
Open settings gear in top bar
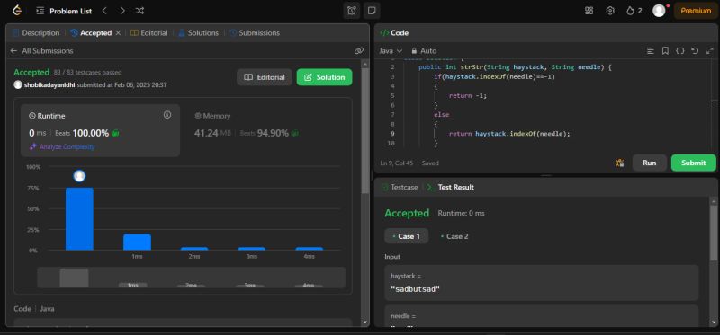point(610,11)
